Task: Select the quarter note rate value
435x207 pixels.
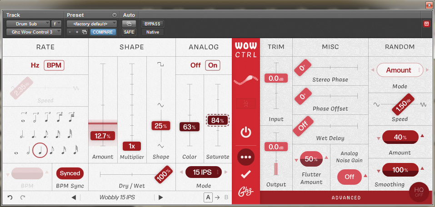Action: [40, 150]
